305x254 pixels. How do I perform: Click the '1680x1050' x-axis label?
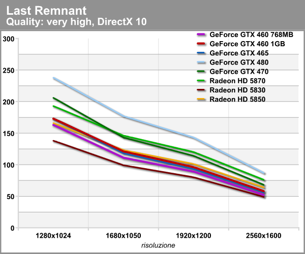coord(124,236)
